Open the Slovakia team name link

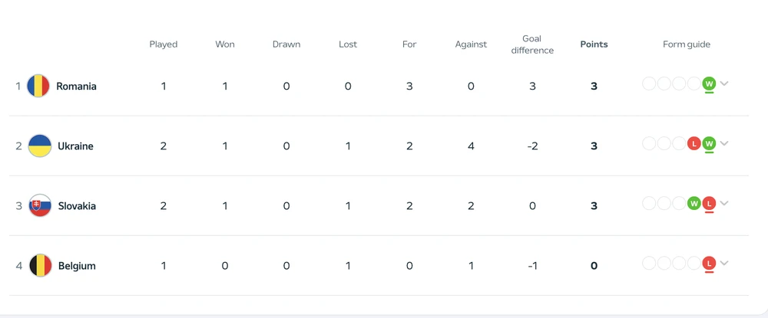(x=77, y=206)
